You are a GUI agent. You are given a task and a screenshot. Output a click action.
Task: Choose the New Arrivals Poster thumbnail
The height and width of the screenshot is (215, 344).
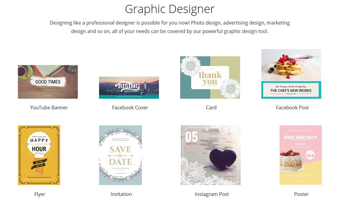pos(301,155)
